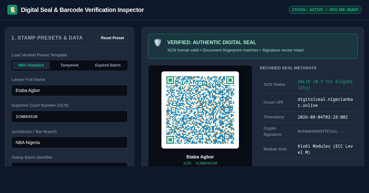This screenshot has width=369, height=193.
Task: Click Etaba Agbor name under QR code
Action: [200, 157]
